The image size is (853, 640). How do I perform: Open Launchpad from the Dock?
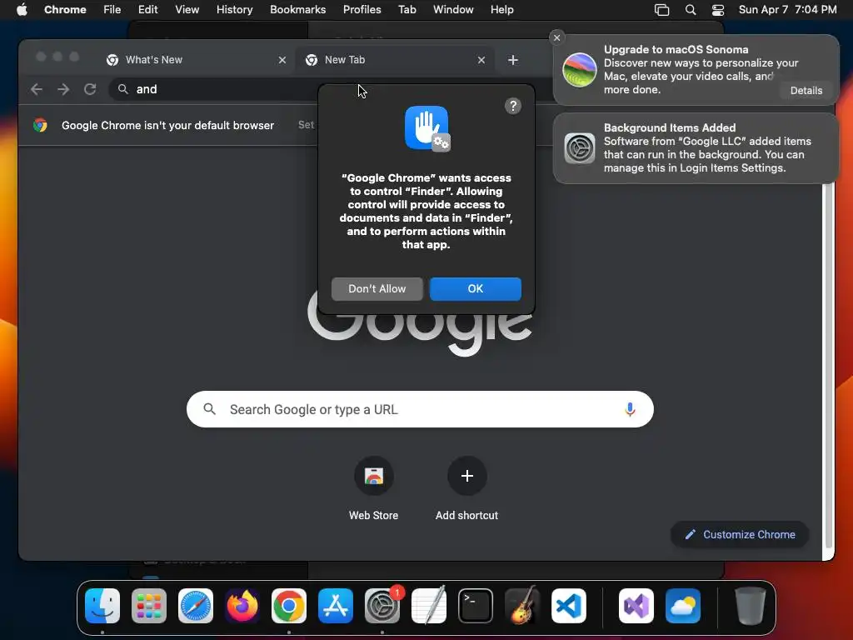(x=148, y=605)
